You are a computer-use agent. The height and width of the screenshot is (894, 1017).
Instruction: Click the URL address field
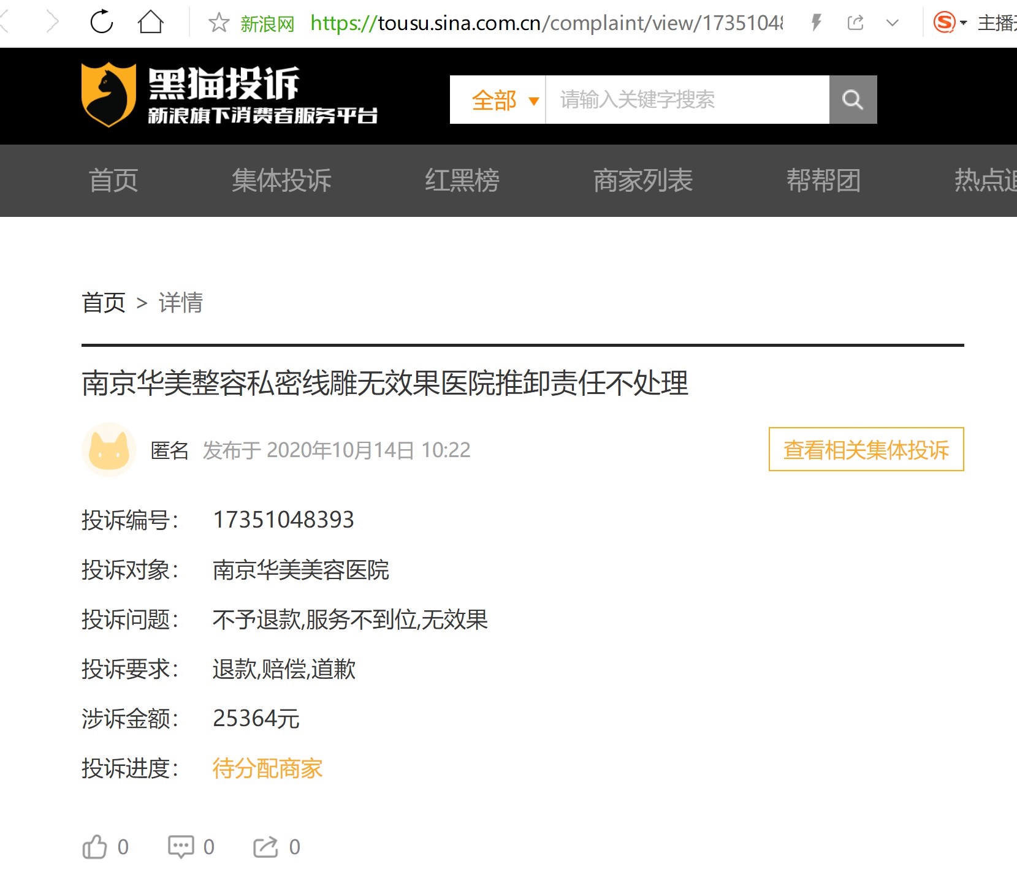[547, 23]
